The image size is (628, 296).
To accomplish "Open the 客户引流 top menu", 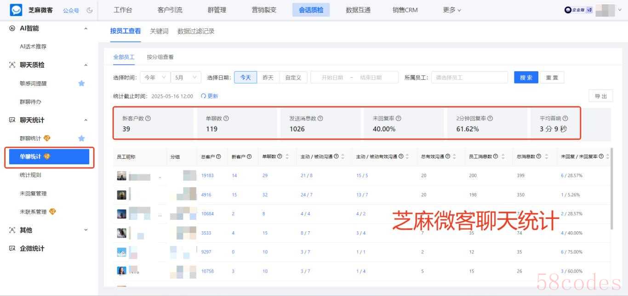I will (170, 10).
